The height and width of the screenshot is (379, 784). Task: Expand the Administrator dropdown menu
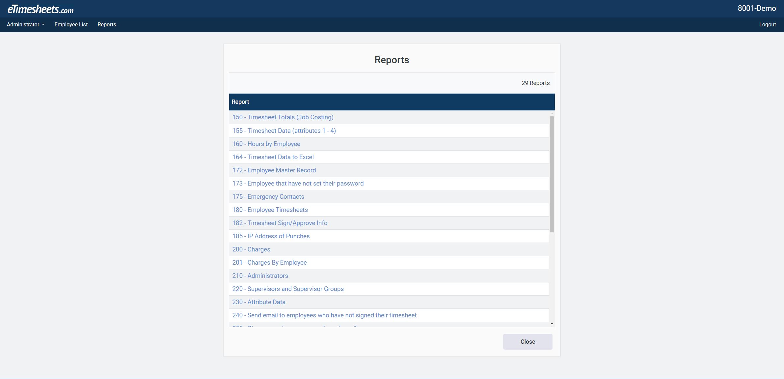point(25,24)
